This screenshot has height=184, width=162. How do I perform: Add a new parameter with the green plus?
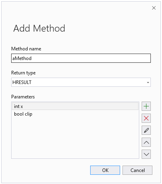146,106
